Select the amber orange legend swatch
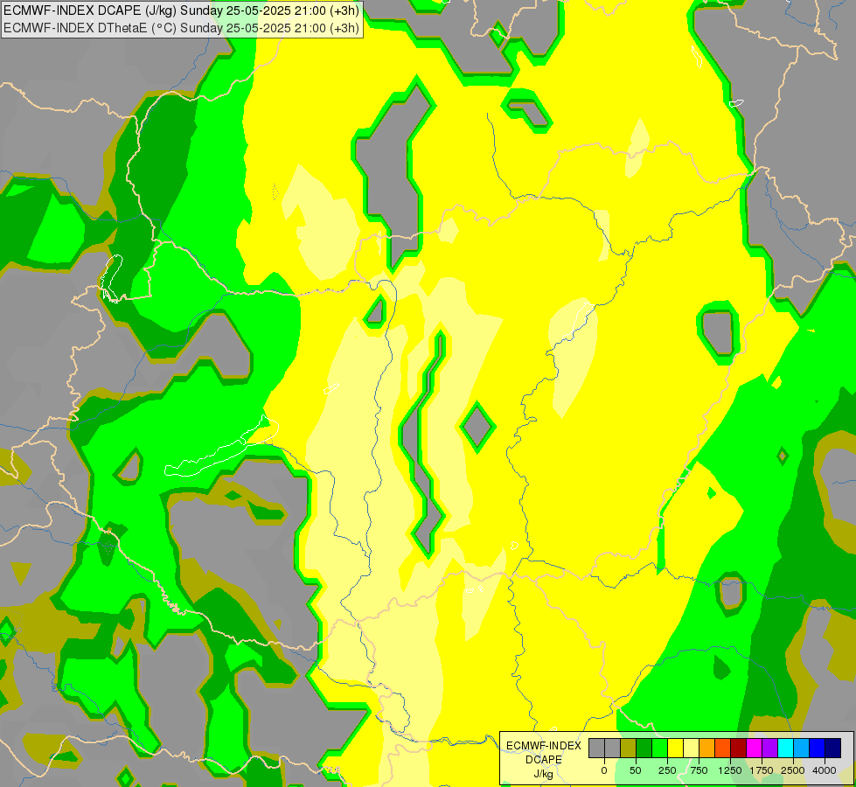This screenshot has width=856, height=787. tap(707, 748)
